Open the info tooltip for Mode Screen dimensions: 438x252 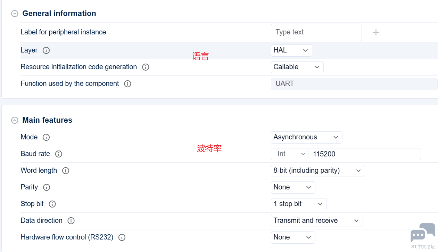[46, 137]
